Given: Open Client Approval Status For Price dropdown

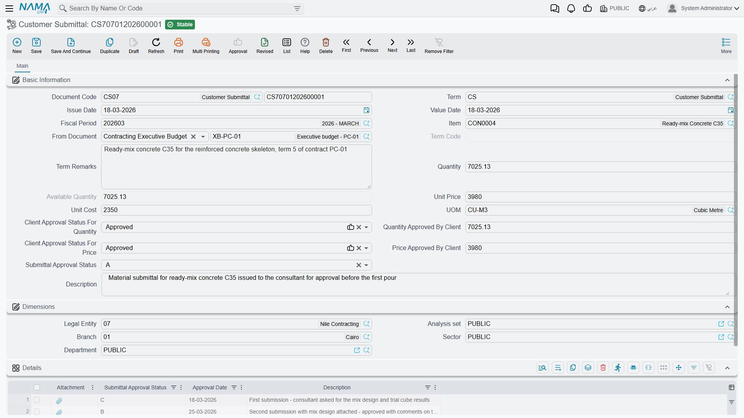Looking at the screenshot, I should 366,248.
